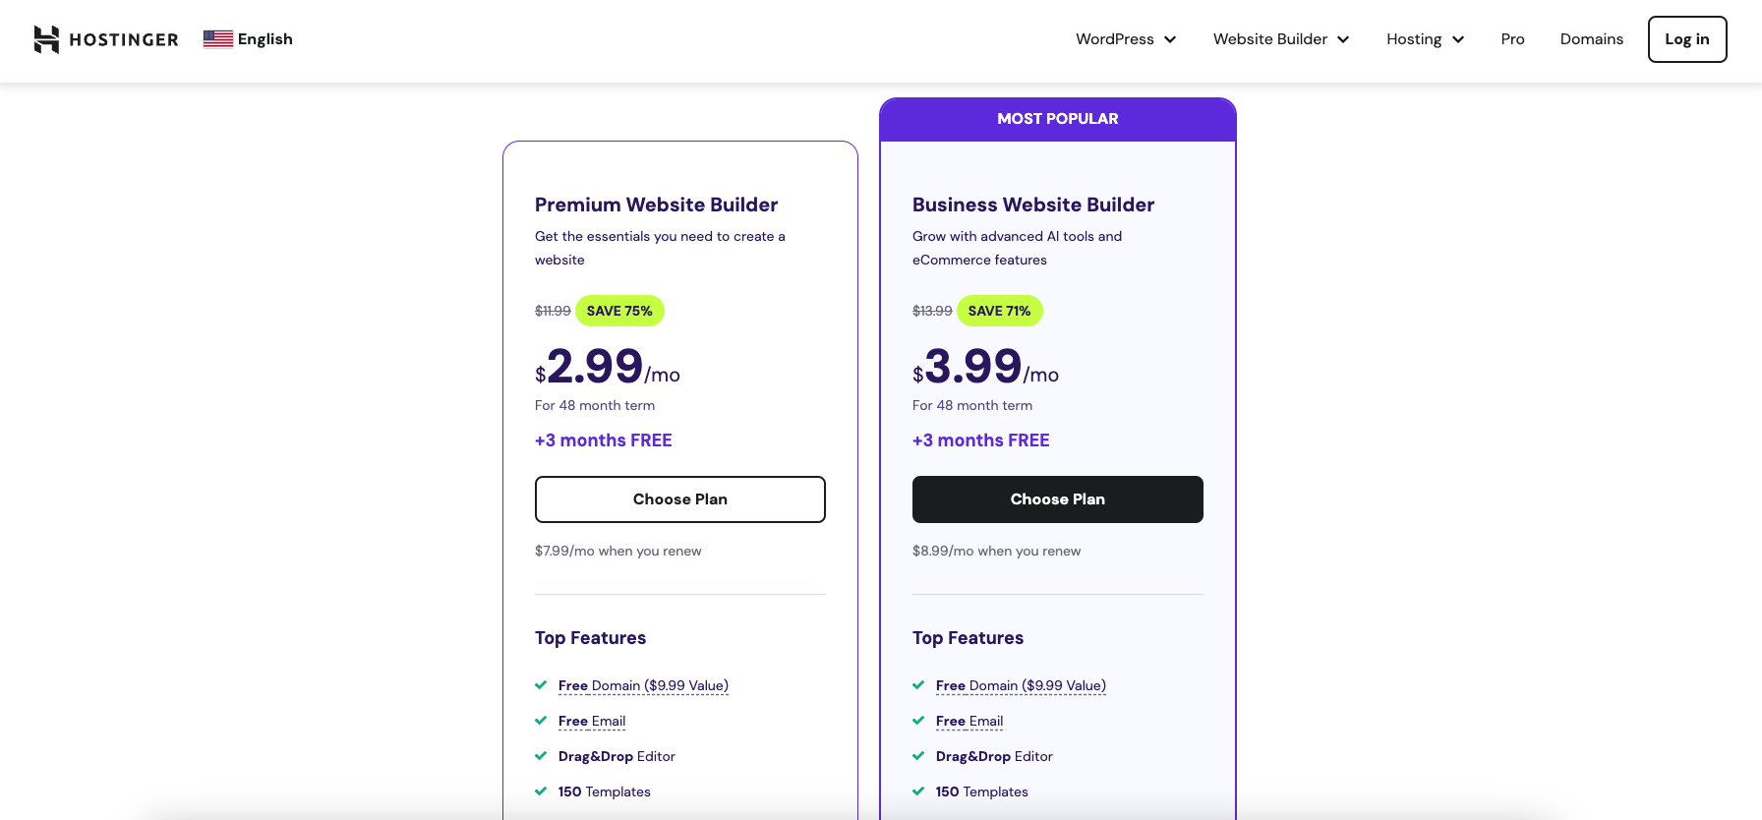Click the MOST POPULAR banner
Viewport: 1762px width, 820px height.
tap(1058, 119)
